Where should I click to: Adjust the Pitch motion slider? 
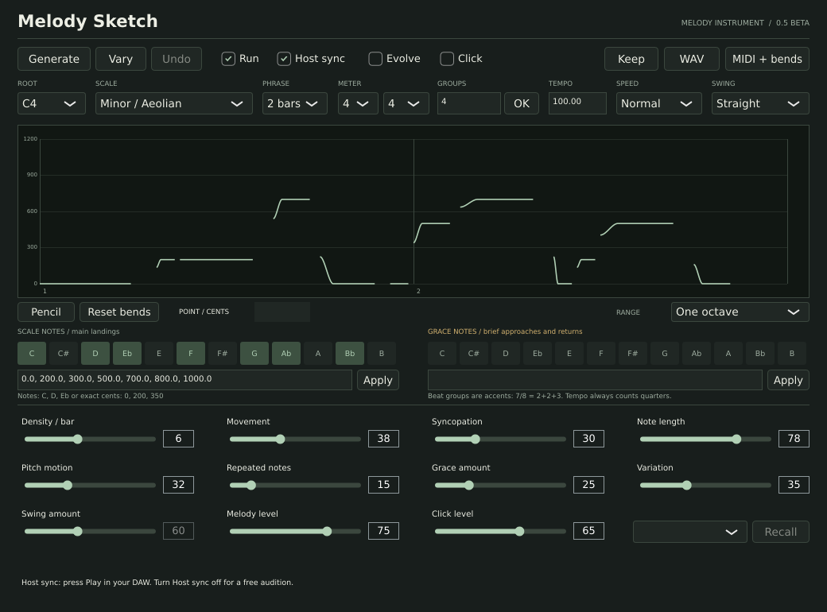(x=90, y=485)
